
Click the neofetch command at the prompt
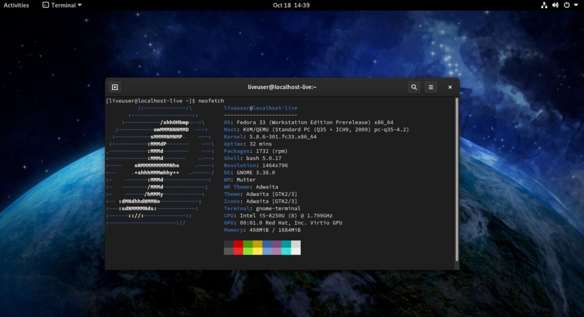pyautogui.click(x=211, y=101)
